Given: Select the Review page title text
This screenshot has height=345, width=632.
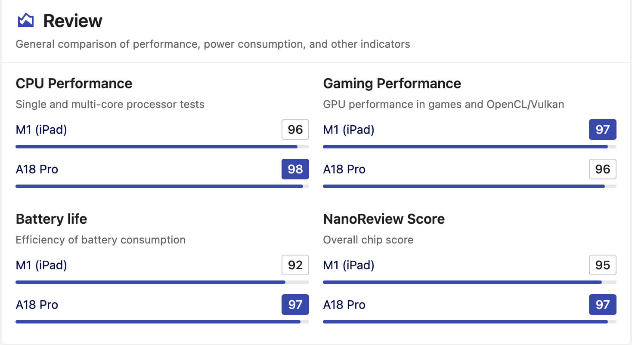Looking at the screenshot, I should [x=72, y=20].
